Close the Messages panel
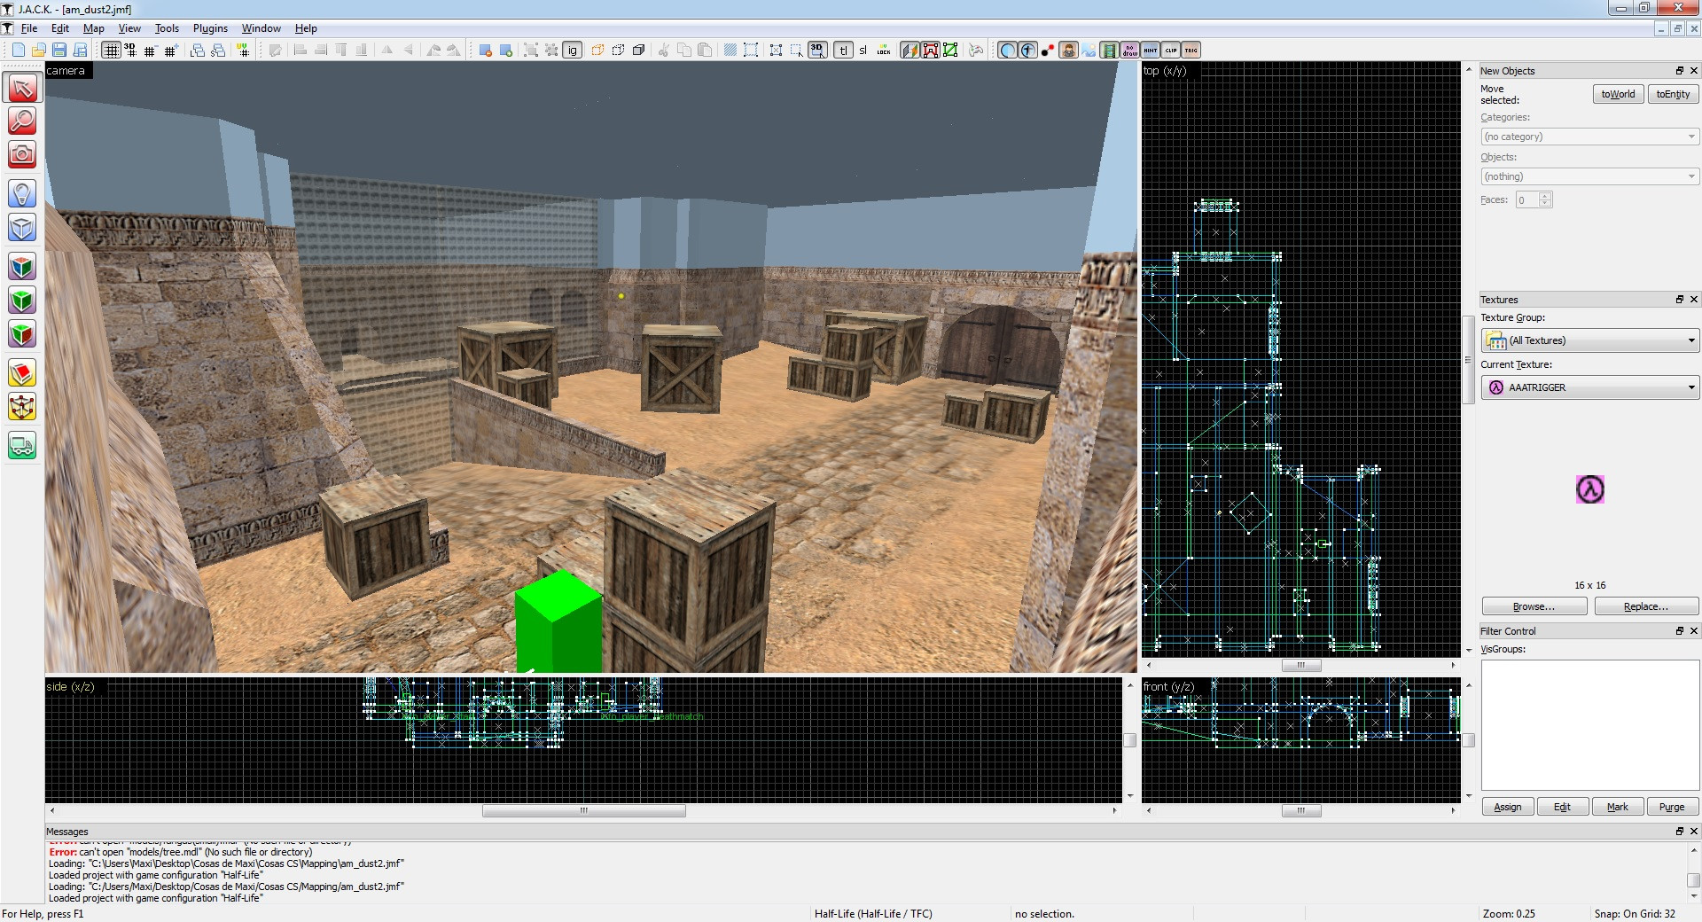 [1693, 832]
